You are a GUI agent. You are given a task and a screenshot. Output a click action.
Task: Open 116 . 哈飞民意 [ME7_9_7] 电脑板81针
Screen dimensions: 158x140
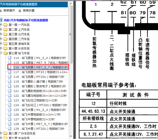(40, 67)
